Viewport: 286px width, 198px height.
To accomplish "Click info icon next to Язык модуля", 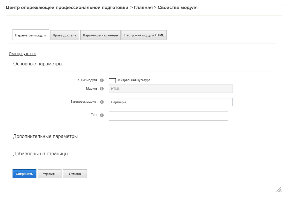I will point(102,80).
